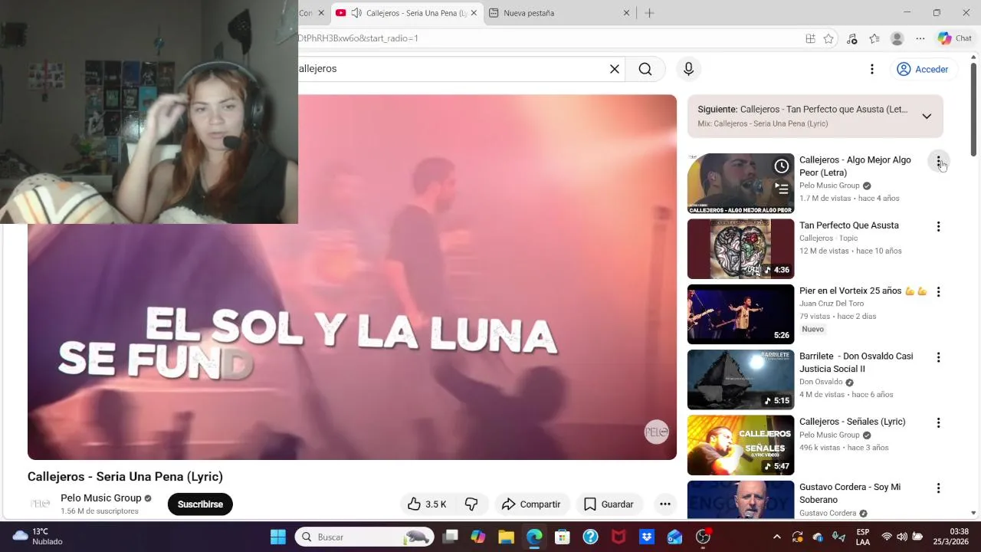Save video with the Guardar button
The image size is (981, 552).
(x=609, y=504)
